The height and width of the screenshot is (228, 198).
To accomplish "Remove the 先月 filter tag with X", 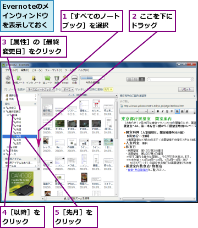I will [x=111, y=90].
